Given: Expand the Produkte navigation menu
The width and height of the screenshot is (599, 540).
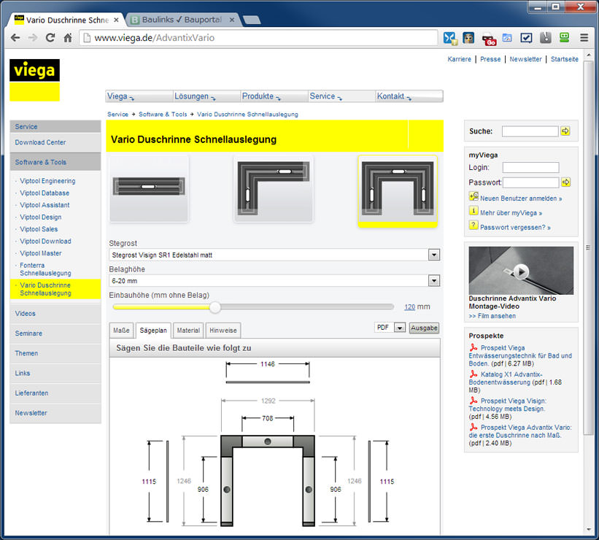Looking at the screenshot, I should point(274,96).
